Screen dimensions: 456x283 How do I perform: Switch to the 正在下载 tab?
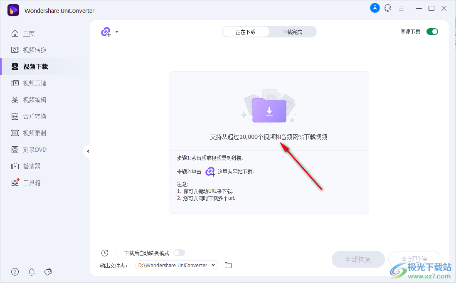click(x=246, y=32)
